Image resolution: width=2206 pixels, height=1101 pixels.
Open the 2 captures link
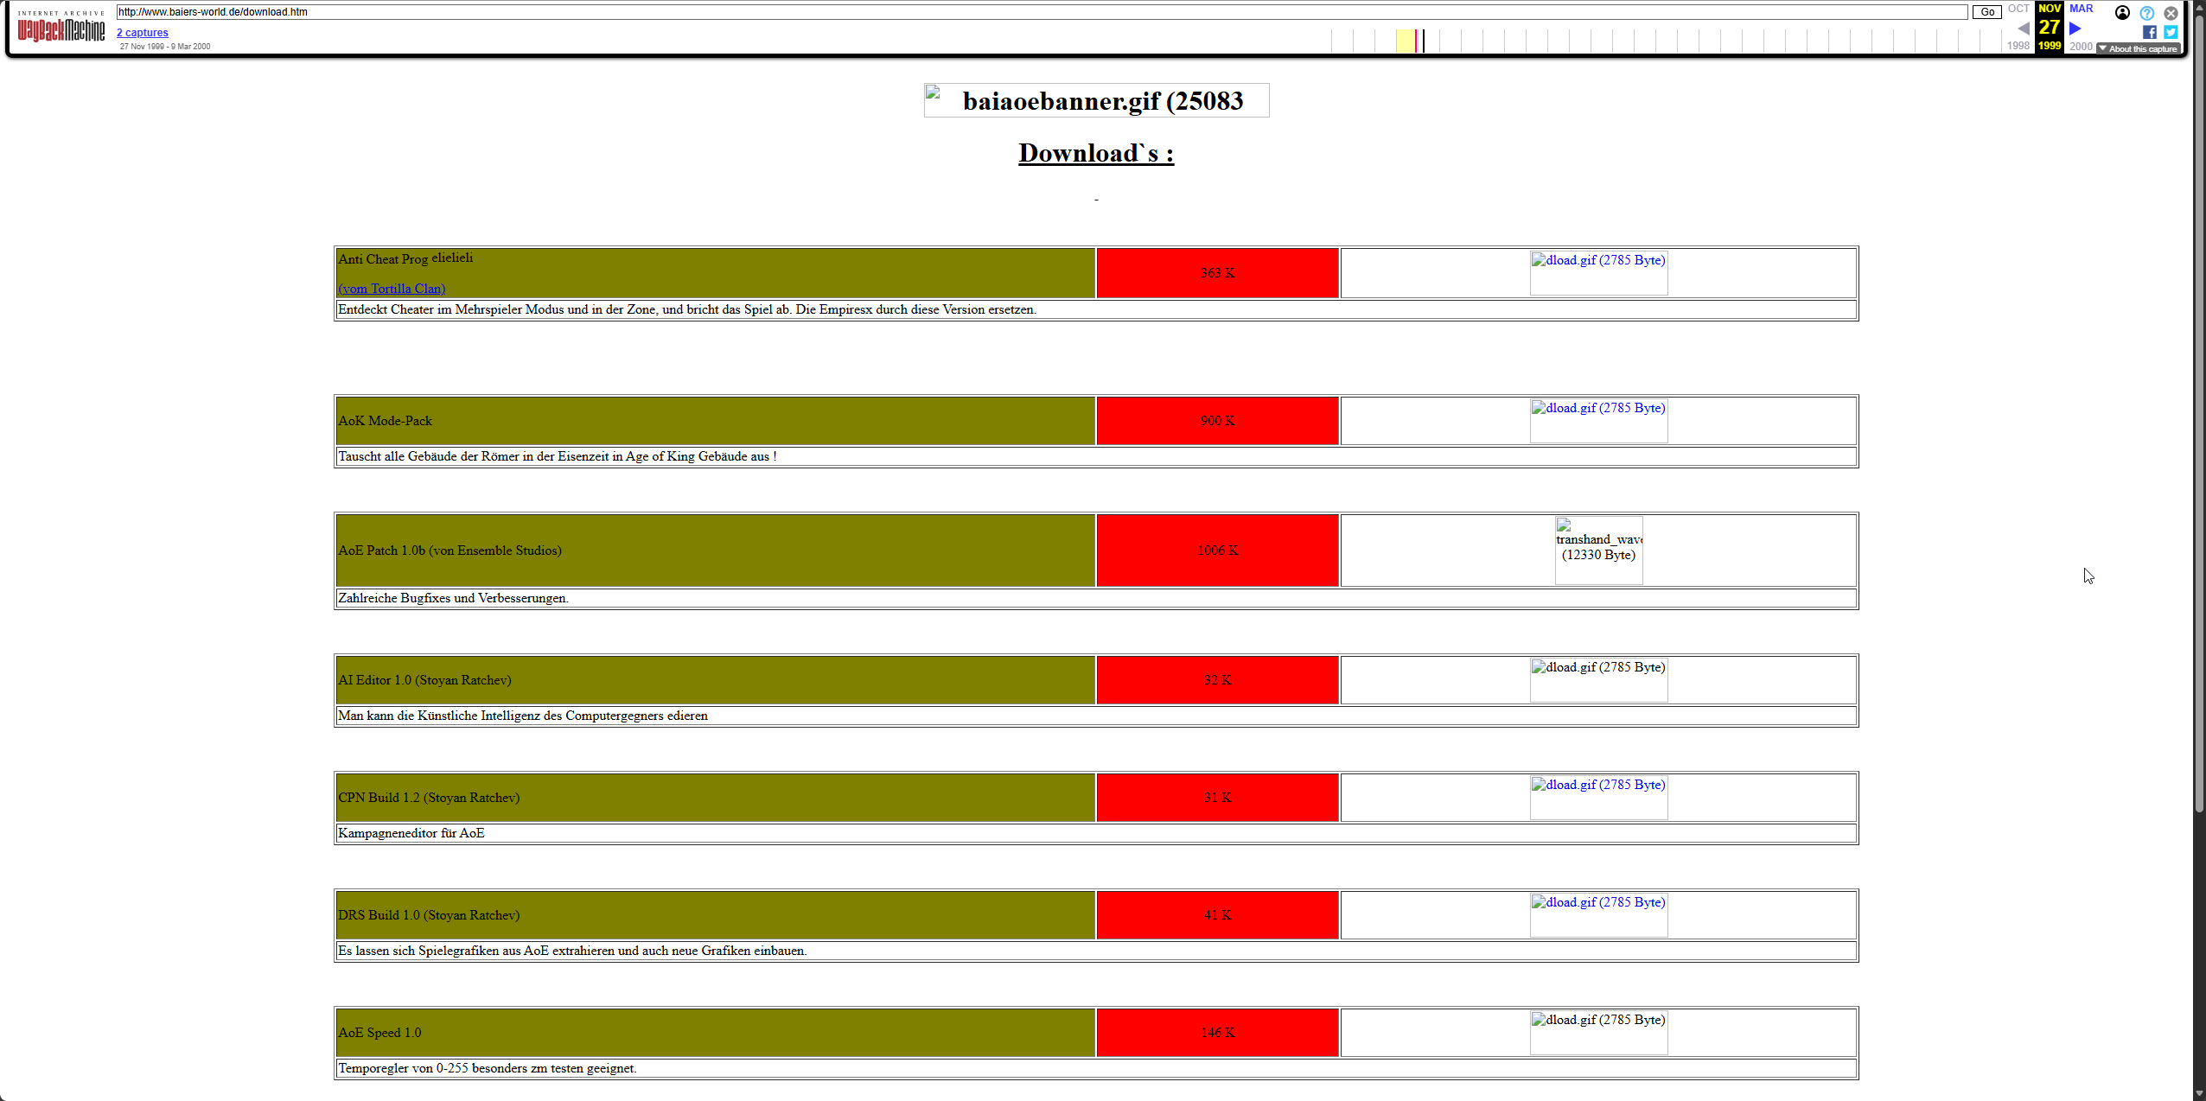[143, 33]
